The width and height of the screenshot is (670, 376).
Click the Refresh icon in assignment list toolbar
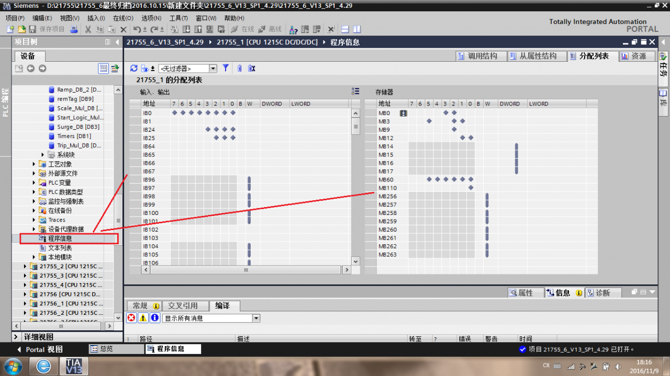tap(134, 68)
